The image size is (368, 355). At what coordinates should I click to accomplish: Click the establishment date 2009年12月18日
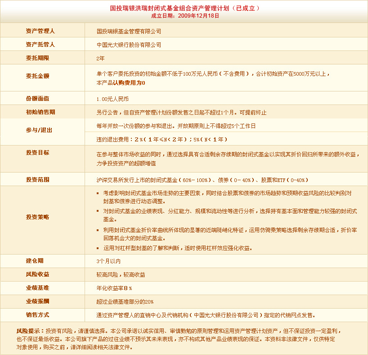click(184, 15)
